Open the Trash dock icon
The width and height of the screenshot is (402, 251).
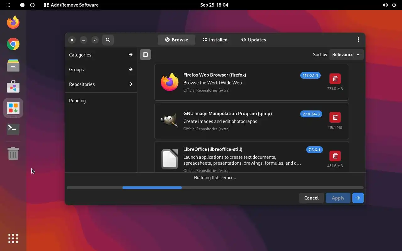coord(13,153)
